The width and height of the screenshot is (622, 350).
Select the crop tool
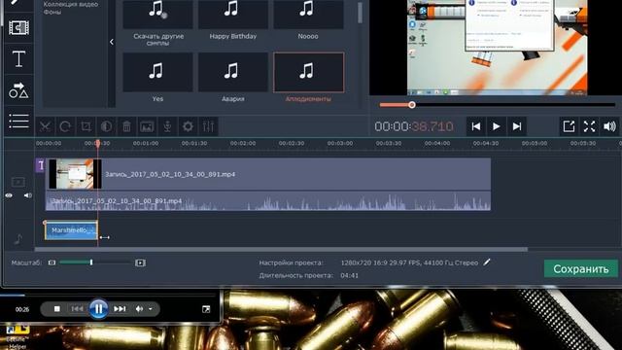click(86, 126)
